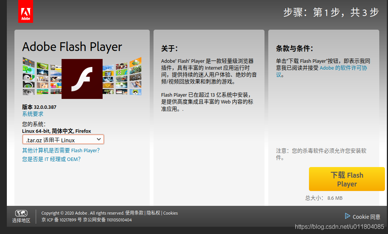Open the 系统要求 link
The width and height of the screenshot is (388, 234).
(33, 114)
